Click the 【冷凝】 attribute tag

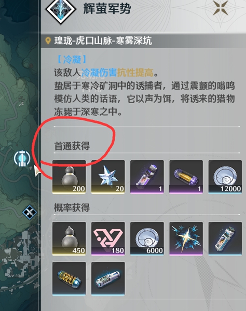point(72,59)
